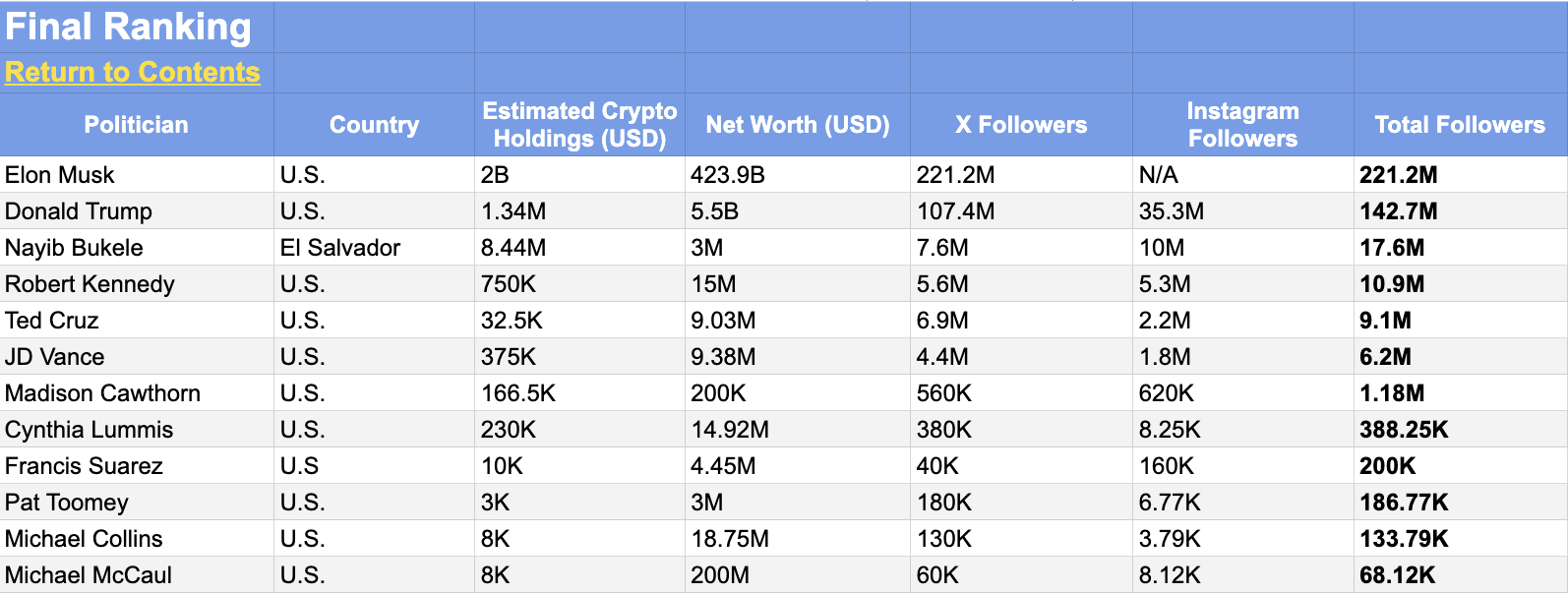Click the Instagram Followers header cell
Screen dimensions: 1568x594
click(x=1242, y=125)
